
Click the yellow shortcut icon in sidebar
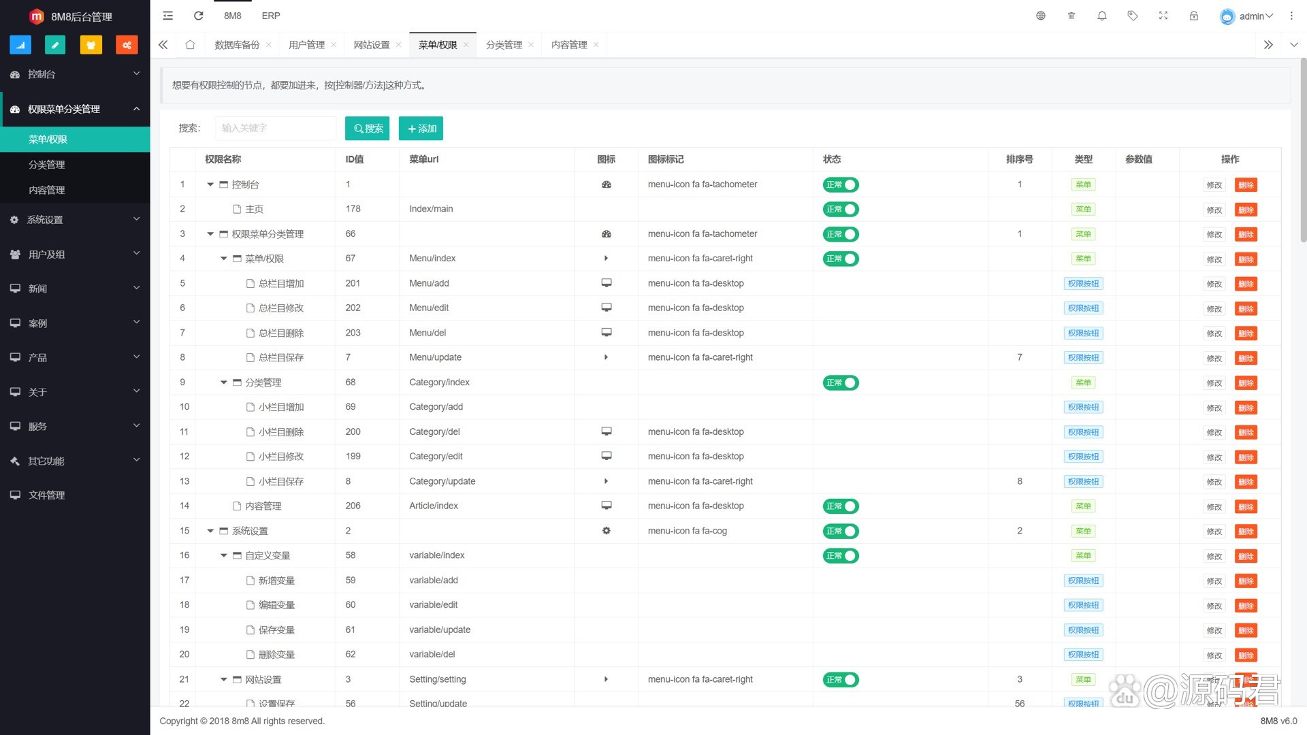coord(91,45)
